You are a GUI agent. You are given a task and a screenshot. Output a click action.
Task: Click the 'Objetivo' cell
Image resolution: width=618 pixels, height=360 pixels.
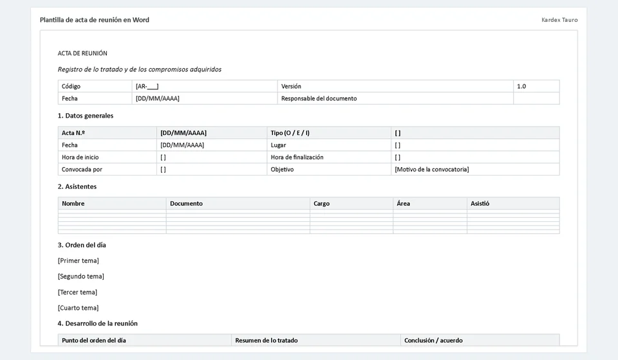[329, 169]
